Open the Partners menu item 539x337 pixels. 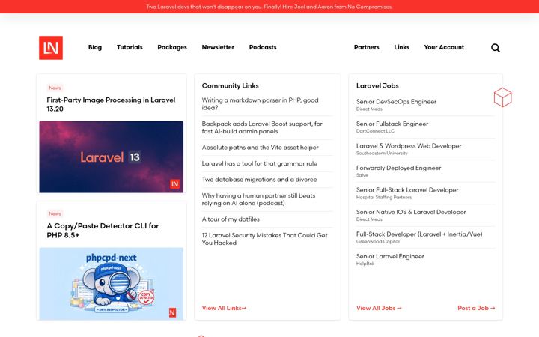coord(366,47)
